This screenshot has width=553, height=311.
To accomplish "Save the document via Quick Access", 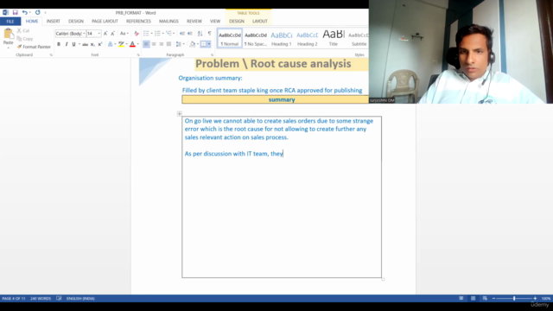I will pos(16,12).
